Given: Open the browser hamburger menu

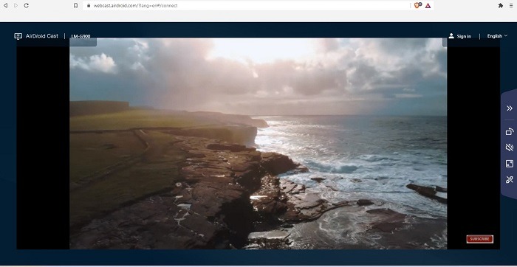Looking at the screenshot, I should coord(511,5).
